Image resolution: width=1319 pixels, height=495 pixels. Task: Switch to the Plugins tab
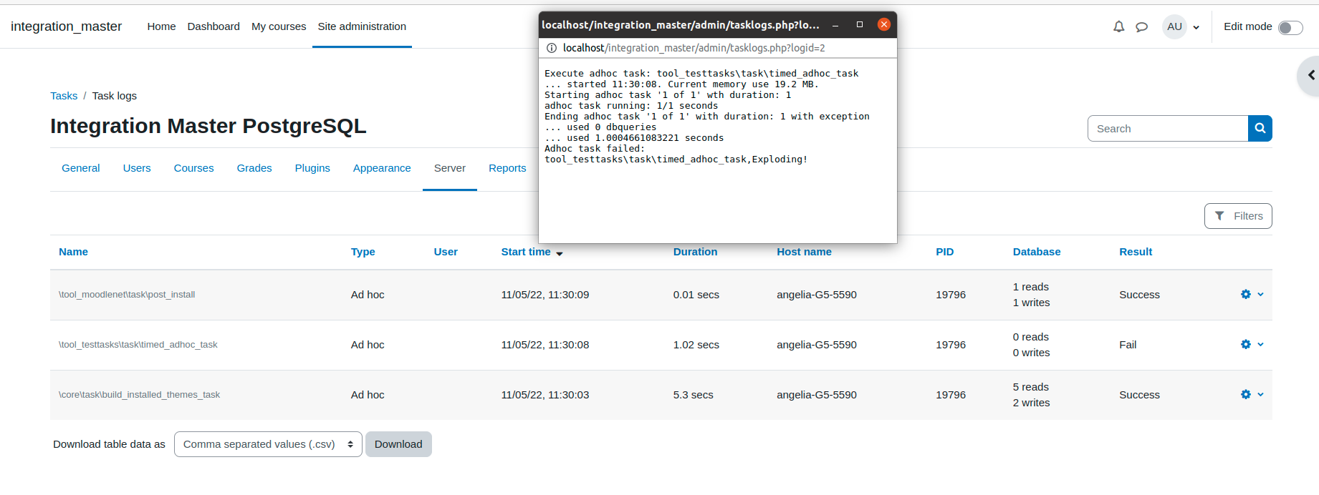(x=312, y=168)
